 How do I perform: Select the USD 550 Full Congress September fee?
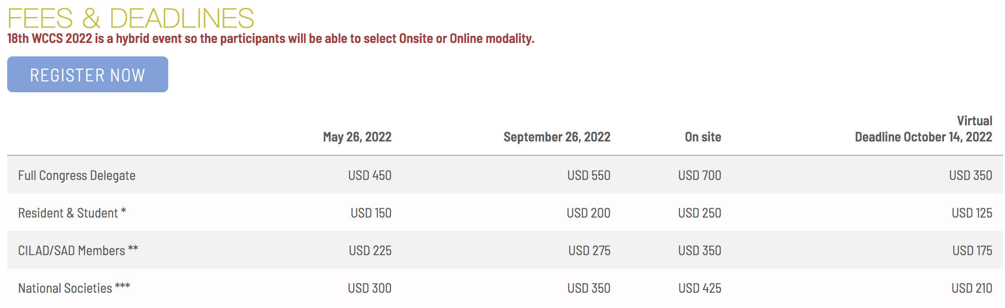(589, 175)
